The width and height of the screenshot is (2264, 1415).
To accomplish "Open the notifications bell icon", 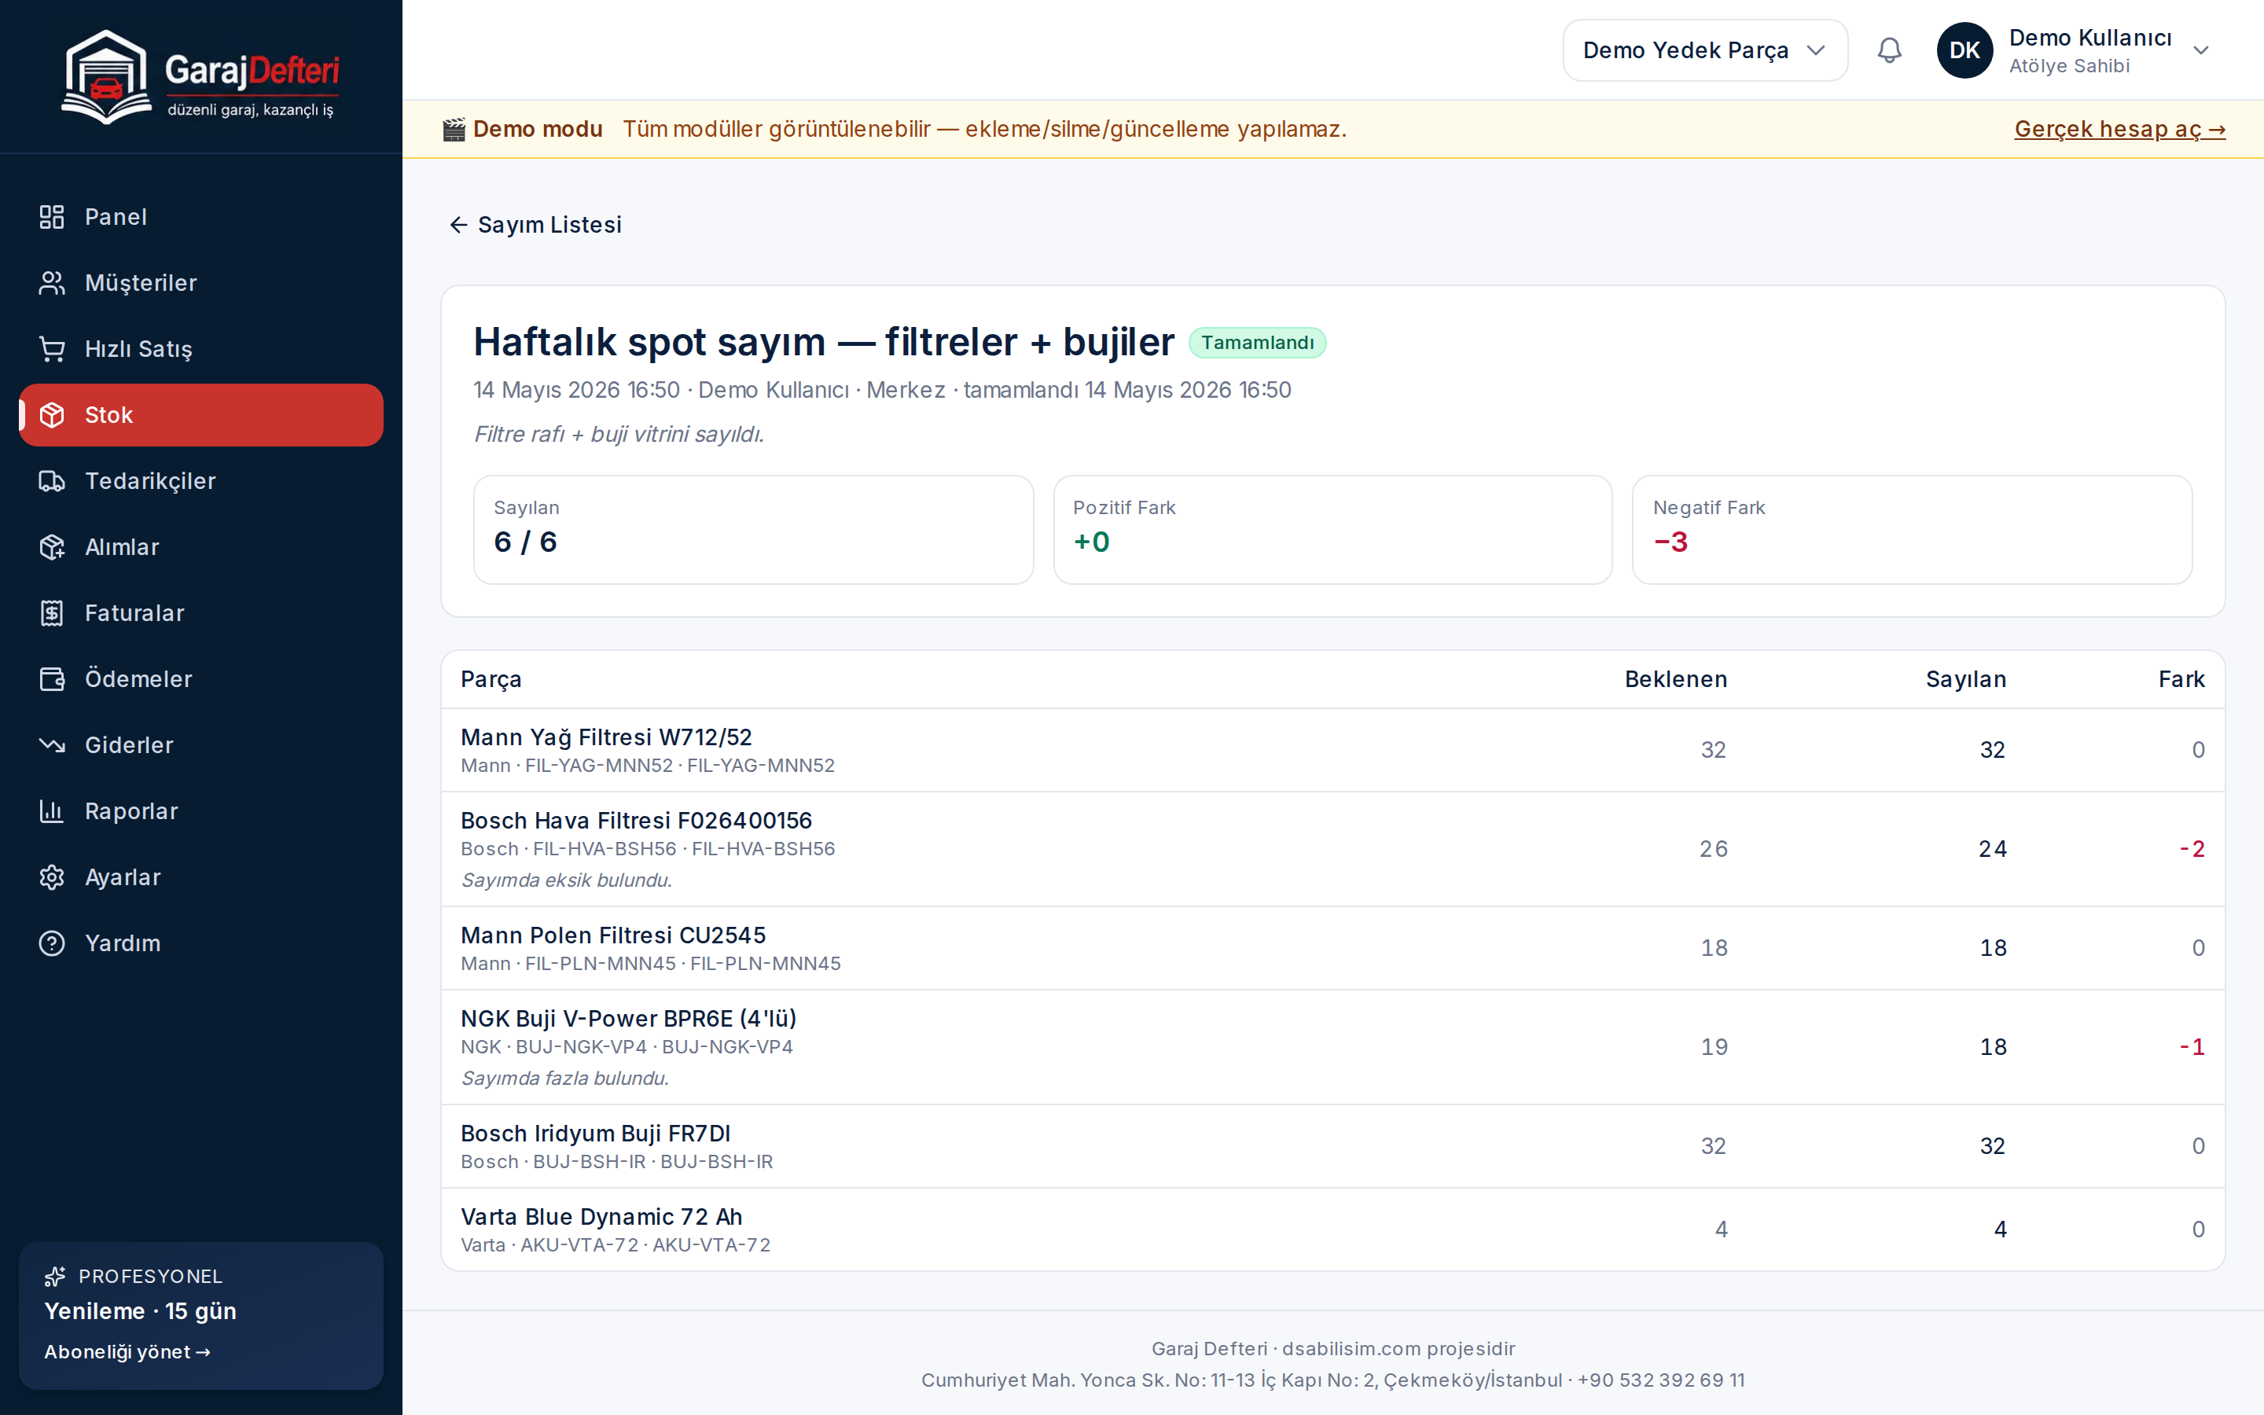I will pyautogui.click(x=1889, y=50).
